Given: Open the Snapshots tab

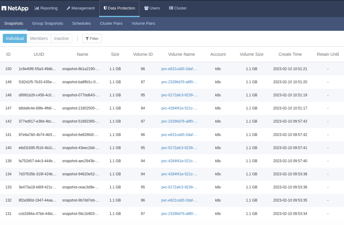Looking at the screenshot, I should pyautogui.click(x=14, y=23).
